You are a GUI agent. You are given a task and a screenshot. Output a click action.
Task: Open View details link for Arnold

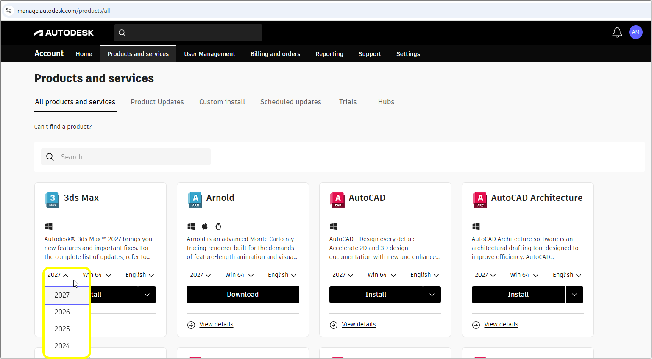click(217, 325)
